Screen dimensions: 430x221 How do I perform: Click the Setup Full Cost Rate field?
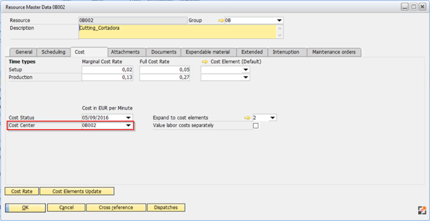165,70
